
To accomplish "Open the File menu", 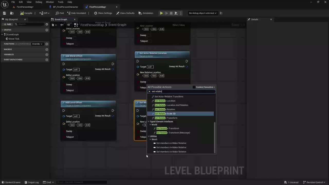I will (x=13, y=2).
